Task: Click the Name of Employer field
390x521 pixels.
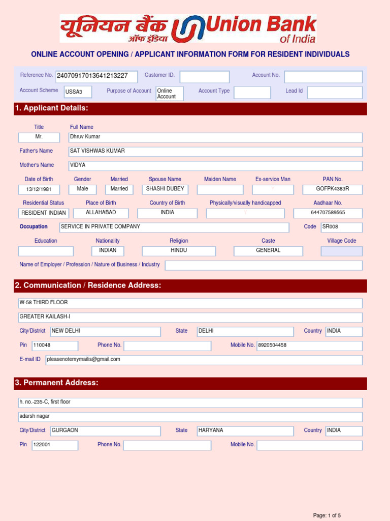Action: coord(264,265)
